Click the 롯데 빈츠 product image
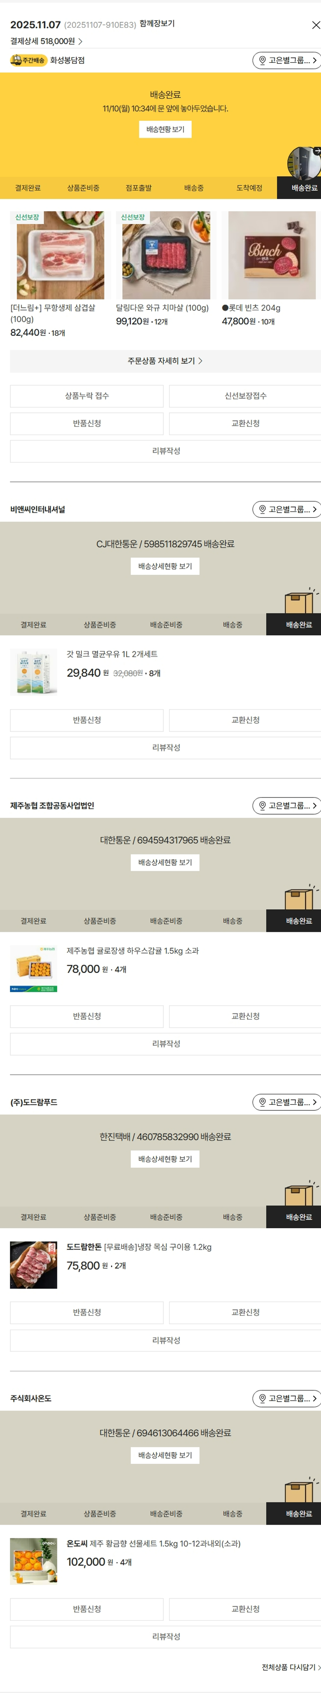 [272, 255]
